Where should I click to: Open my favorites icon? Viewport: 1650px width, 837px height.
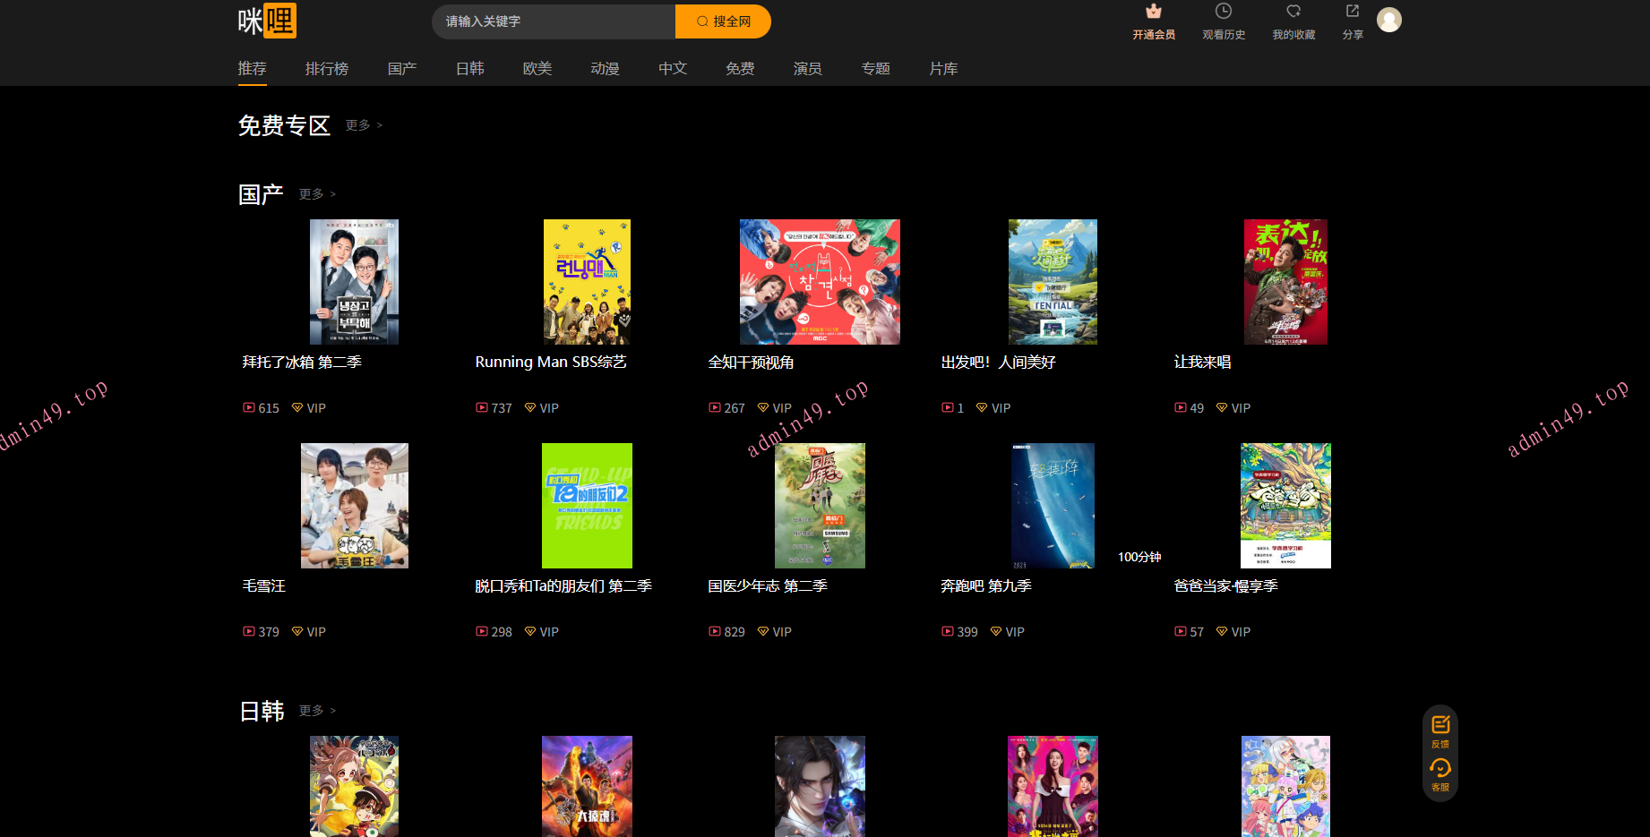pyautogui.click(x=1293, y=12)
